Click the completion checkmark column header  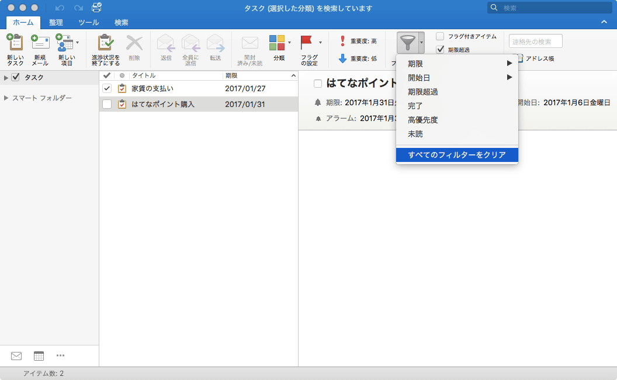pos(107,75)
